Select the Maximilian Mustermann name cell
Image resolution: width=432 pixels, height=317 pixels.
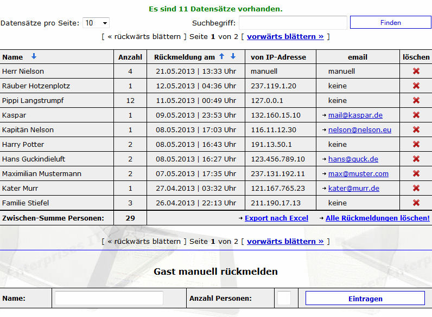coord(57,173)
